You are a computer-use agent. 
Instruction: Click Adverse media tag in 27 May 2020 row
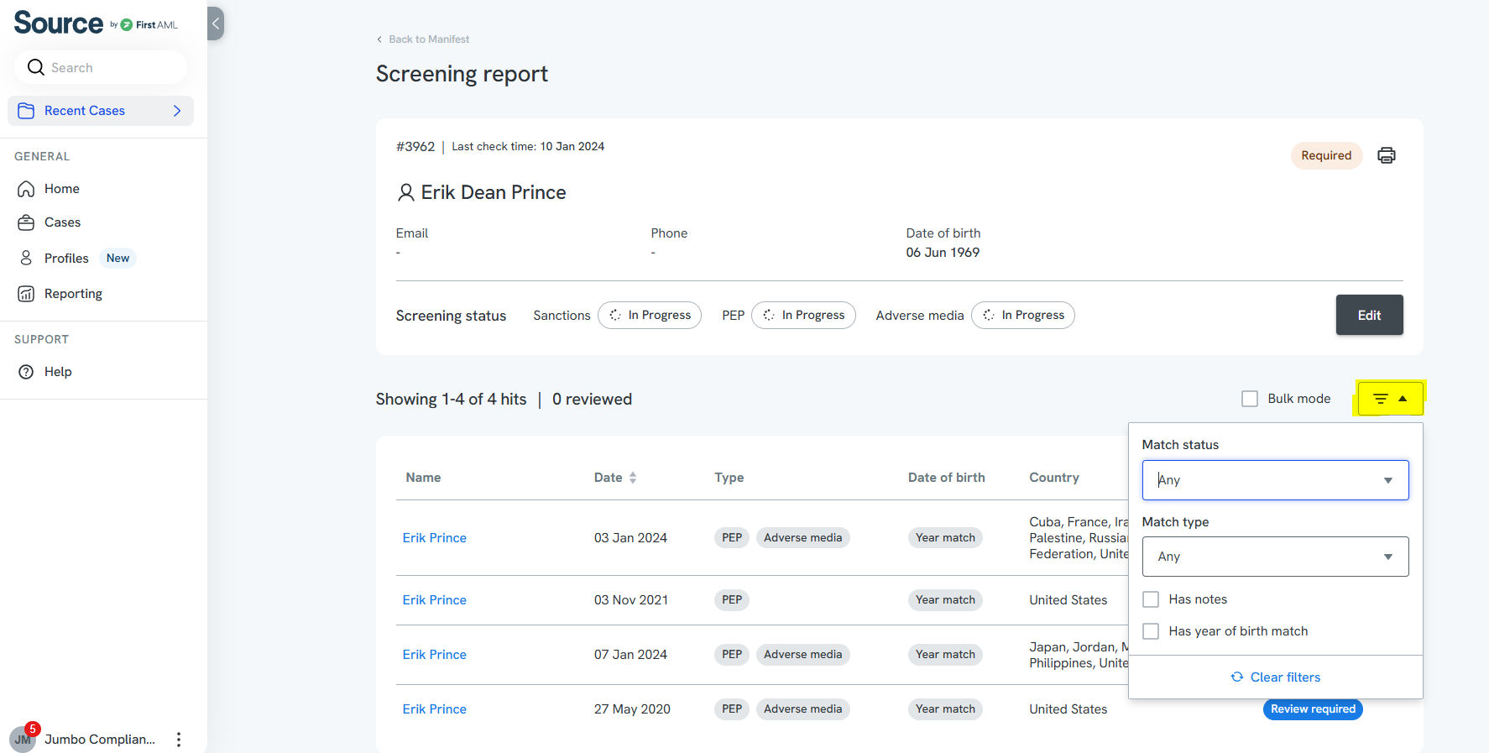(803, 709)
